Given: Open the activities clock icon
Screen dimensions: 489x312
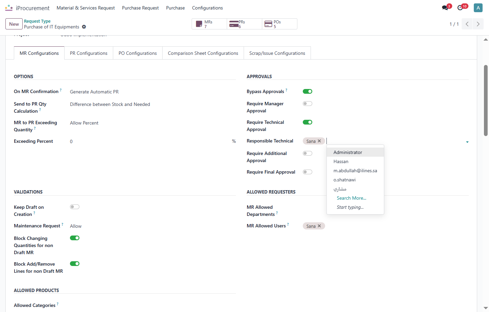Looking at the screenshot, I should 460,8.
